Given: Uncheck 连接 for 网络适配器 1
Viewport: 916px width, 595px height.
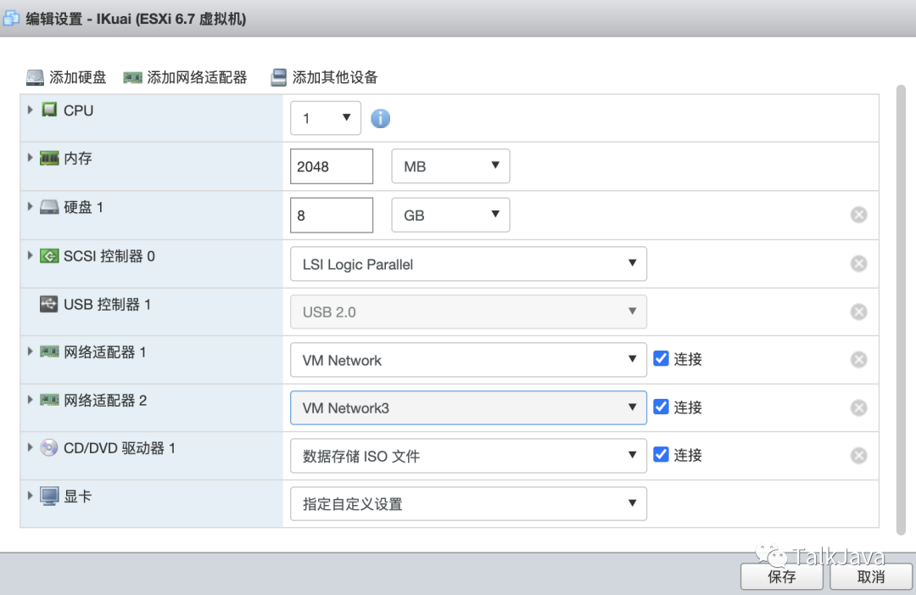Looking at the screenshot, I should coord(661,358).
